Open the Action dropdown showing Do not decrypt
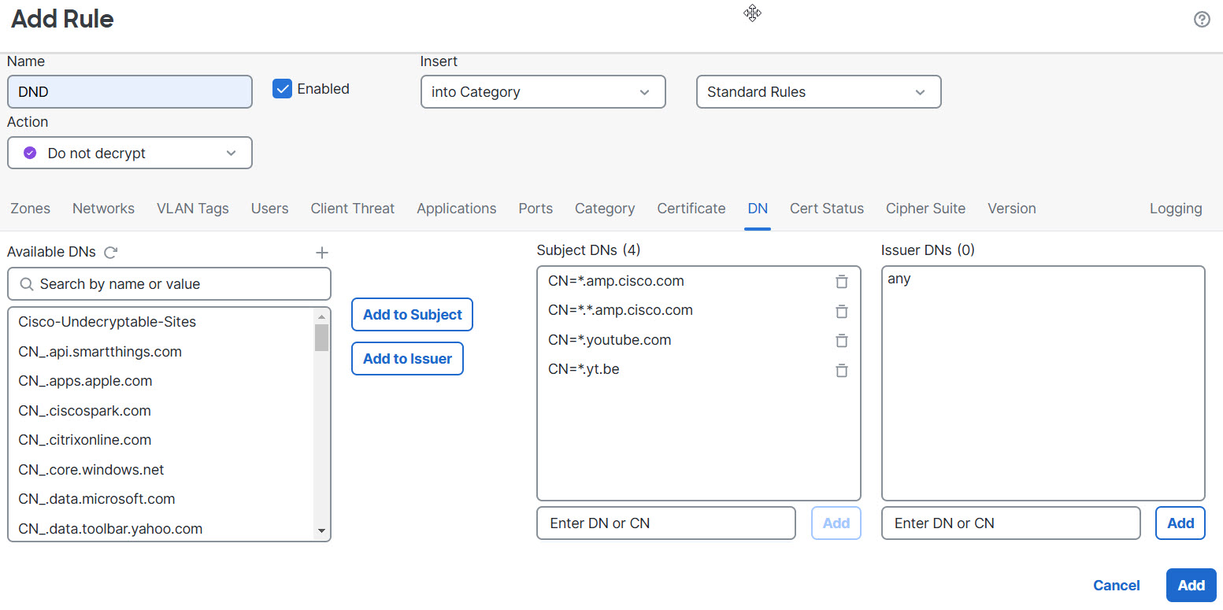Image resolution: width=1223 pixels, height=610 pixels. (129, 153)
